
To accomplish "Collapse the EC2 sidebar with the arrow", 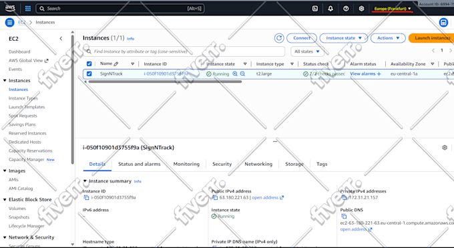I will point(61,39).
